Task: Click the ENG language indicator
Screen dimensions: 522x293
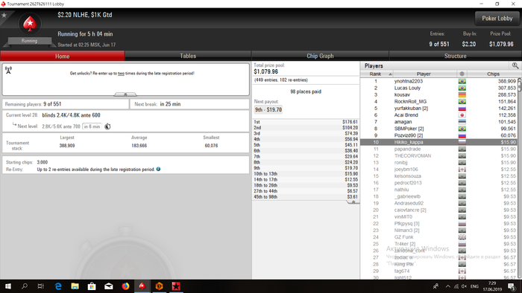Action: pos(474,286)
